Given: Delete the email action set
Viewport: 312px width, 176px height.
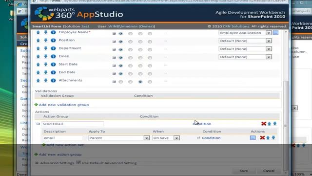Looking at the screenshot, I should [262, 138].
